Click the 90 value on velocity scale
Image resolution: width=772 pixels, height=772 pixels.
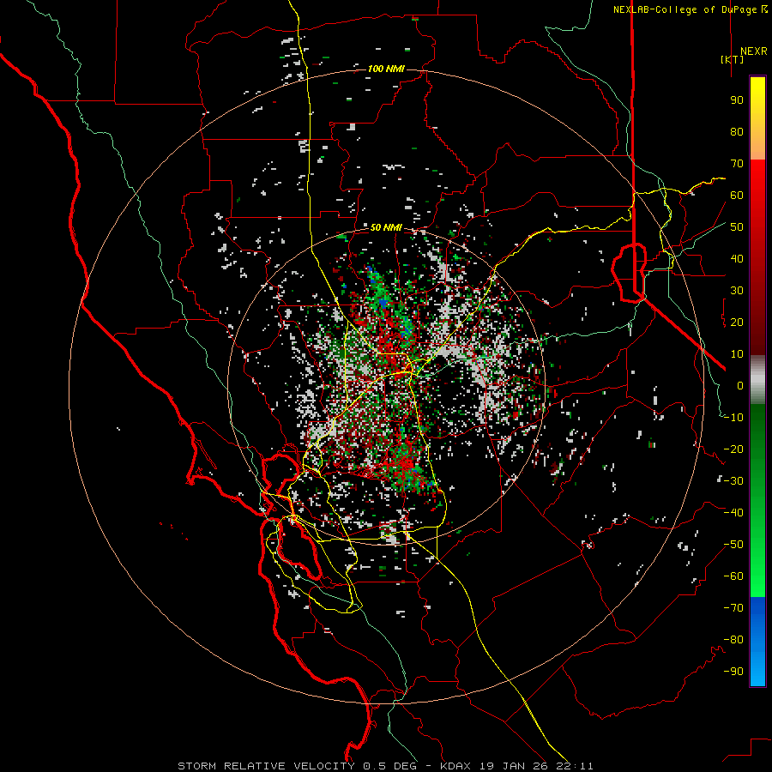737,100
